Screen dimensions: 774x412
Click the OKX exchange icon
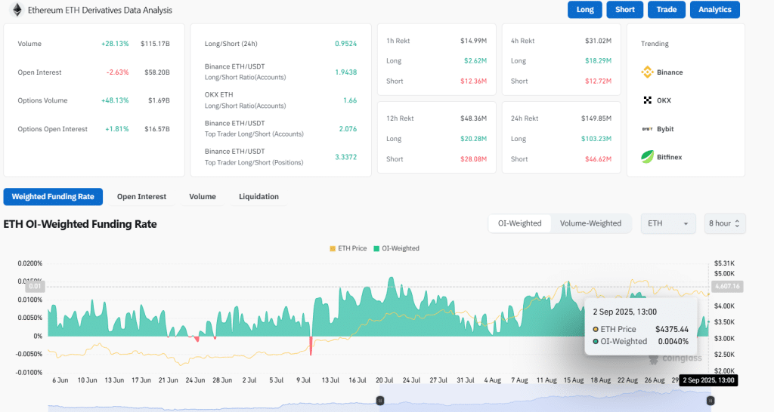[647, 100]
